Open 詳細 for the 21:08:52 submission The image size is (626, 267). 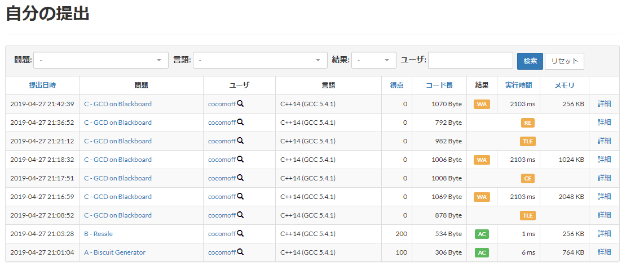(x=604, y=215)
